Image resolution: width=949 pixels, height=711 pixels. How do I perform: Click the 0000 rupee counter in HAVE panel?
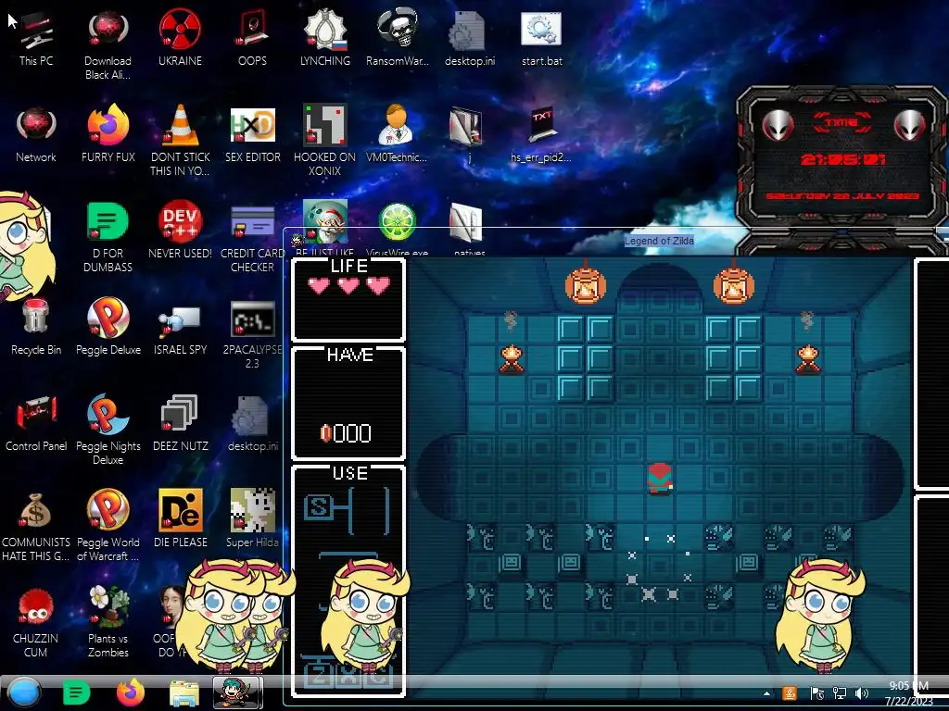point(346,433)
